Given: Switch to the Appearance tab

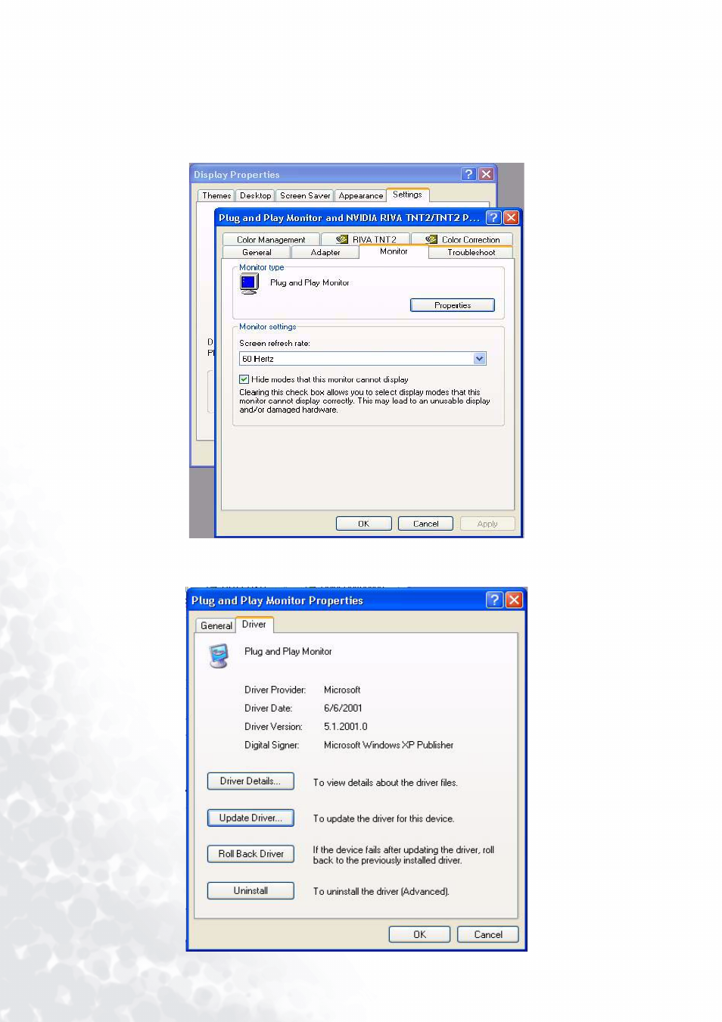Looking at the screenshot, I should coord(361,195).
